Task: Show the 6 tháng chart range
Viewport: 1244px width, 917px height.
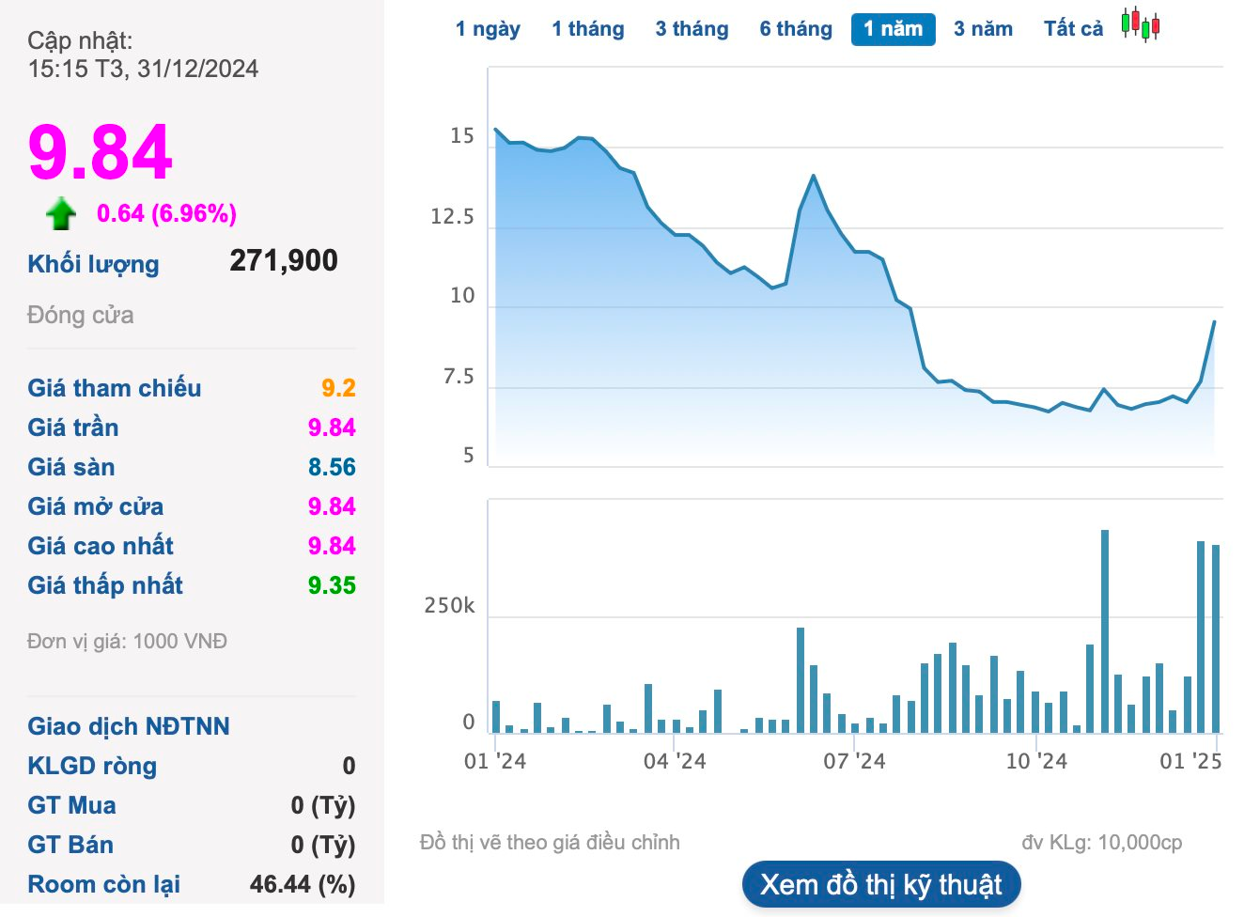Action: click(796, 29)
